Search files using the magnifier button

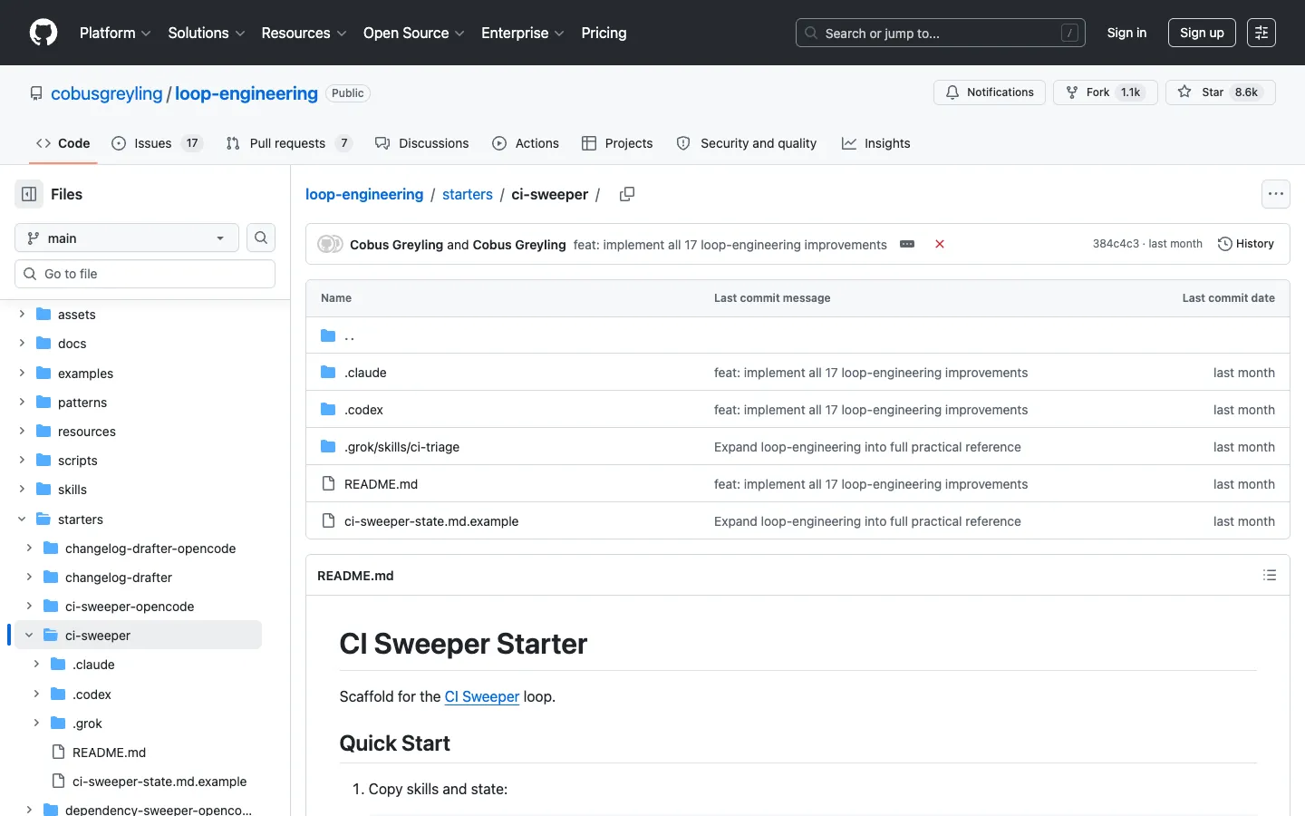pyautogui.click(x=261, y=238)
